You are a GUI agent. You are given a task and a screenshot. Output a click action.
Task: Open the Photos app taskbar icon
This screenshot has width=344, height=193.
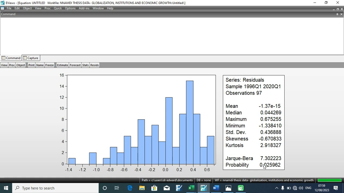(228, 188)
